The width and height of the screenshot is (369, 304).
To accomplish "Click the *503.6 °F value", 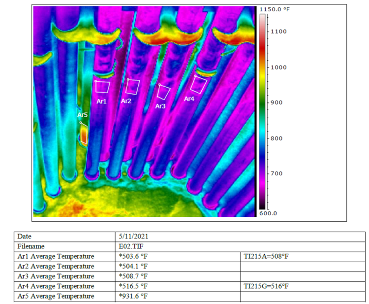I will 134,256.
